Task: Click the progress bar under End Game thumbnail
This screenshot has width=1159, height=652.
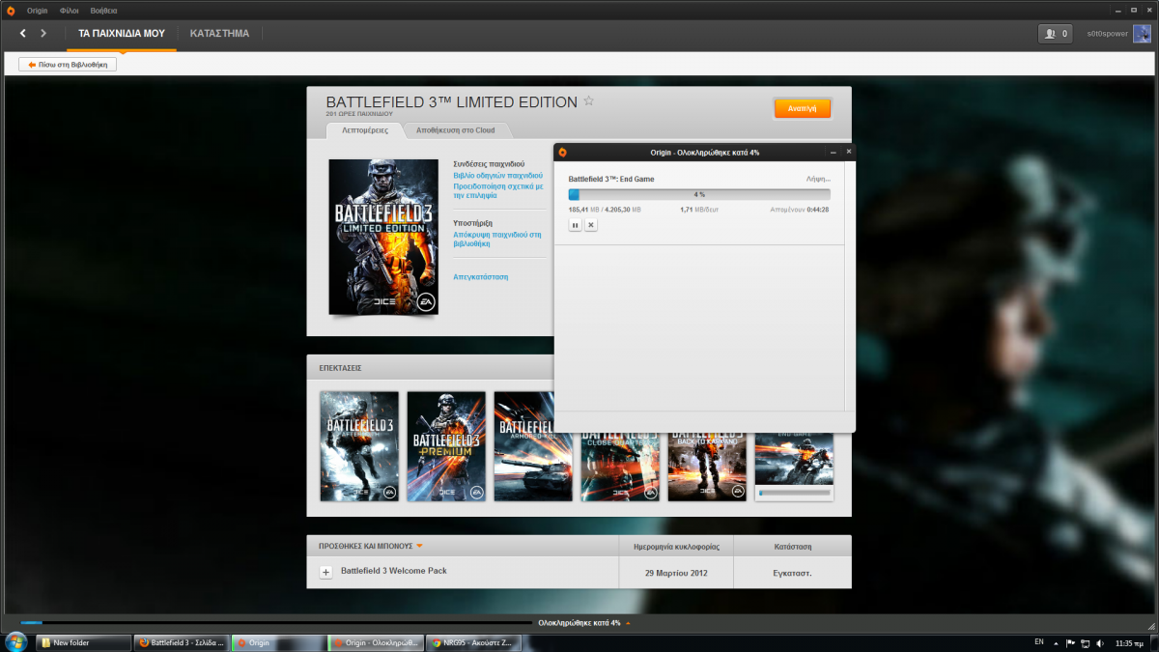Action: point(794,493)
